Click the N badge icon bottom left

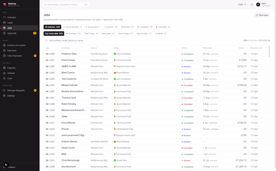[6, 165]
